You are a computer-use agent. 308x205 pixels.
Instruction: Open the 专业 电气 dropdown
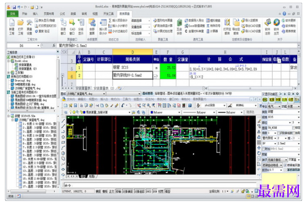coord(274,106)
